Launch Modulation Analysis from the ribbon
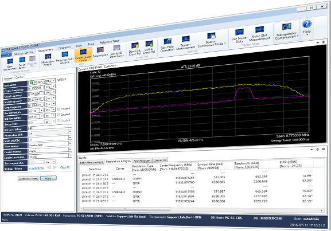331x231 pixels. [48, 60]
